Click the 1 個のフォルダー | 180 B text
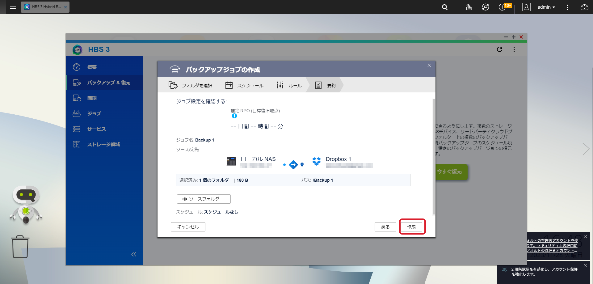 (224, 180)
